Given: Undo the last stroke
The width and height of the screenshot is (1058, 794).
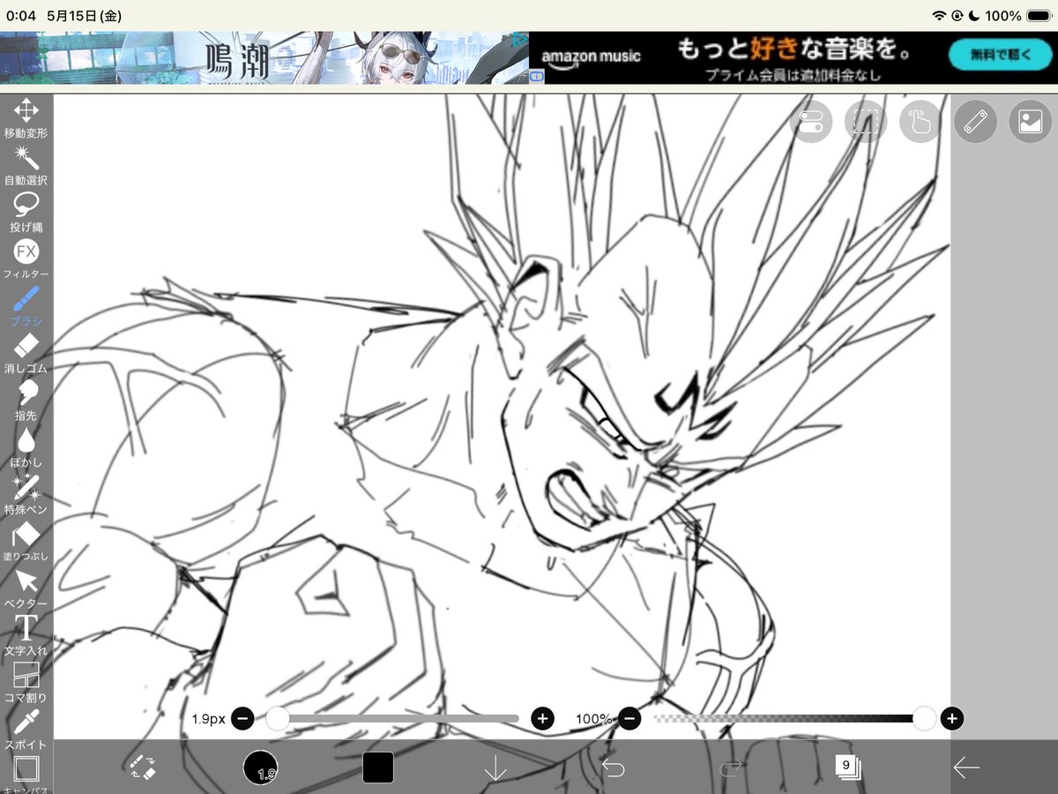Looking at the screenshot, I should pos(613,768).
